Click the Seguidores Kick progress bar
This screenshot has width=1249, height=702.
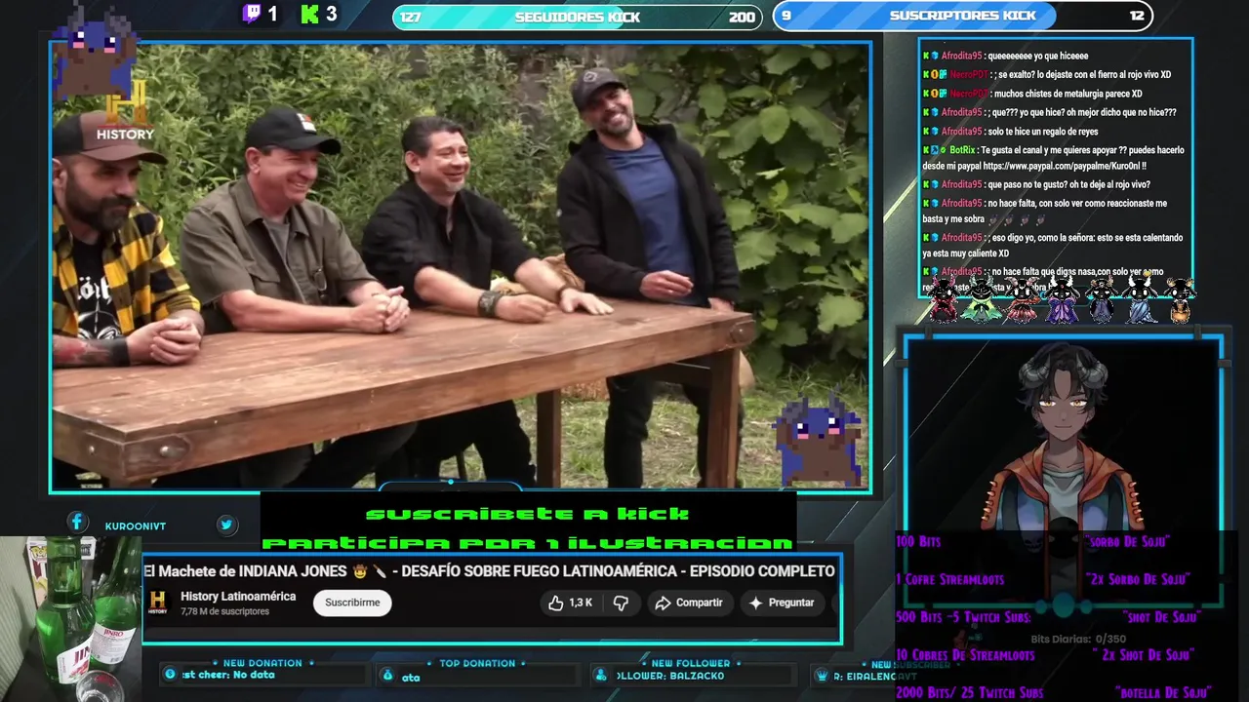coord(578,17)
